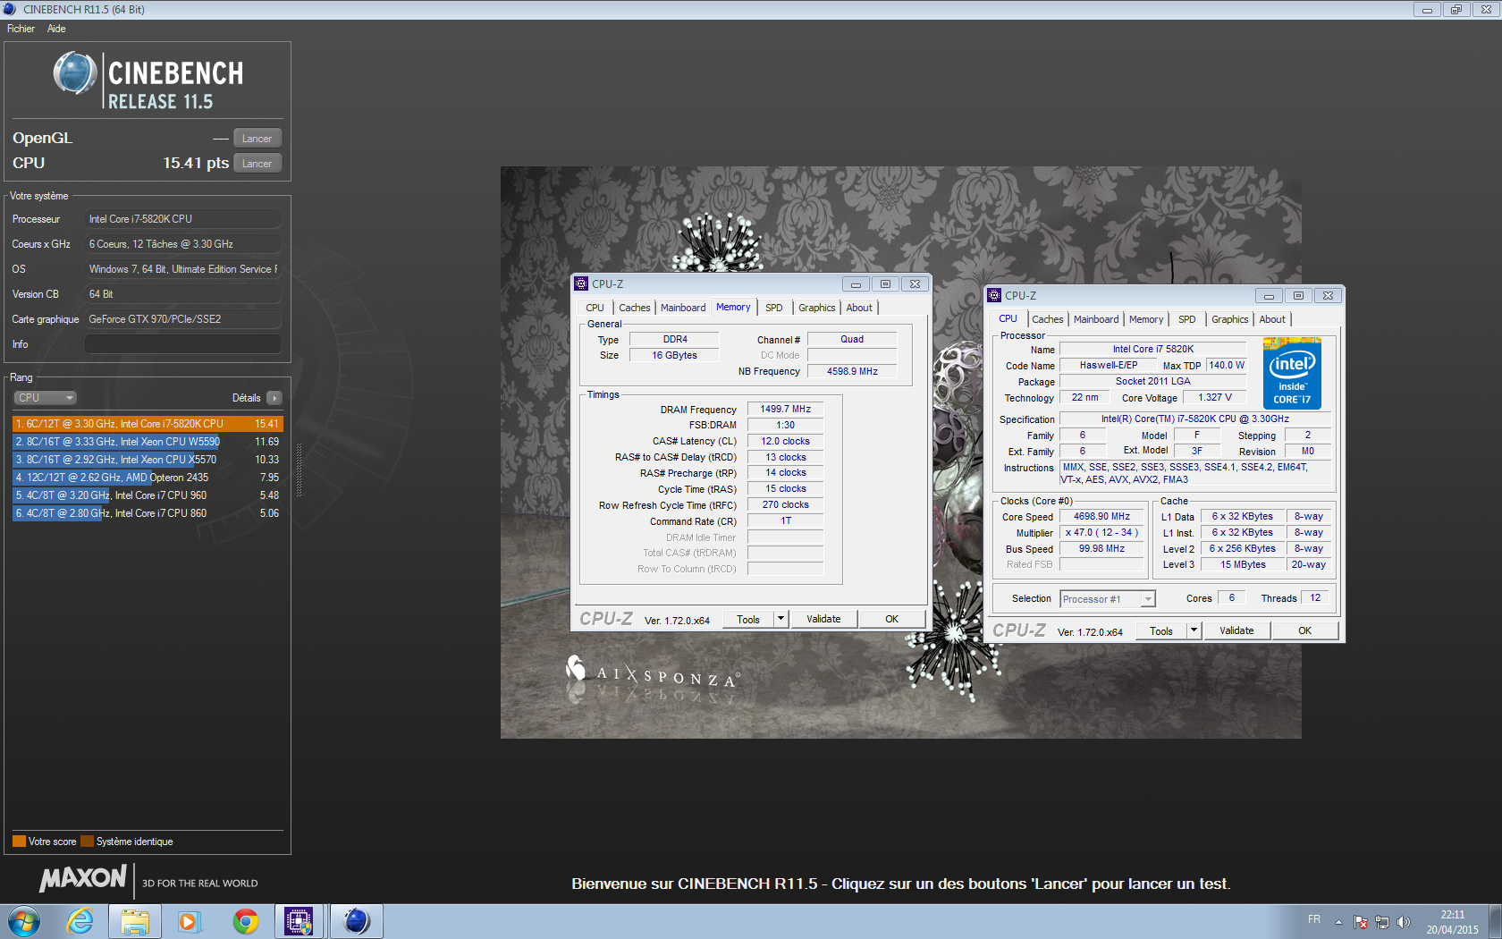The image size is (1502, 939).
Task: Open the CPU ranking dropdown
Action: point(45,398)
